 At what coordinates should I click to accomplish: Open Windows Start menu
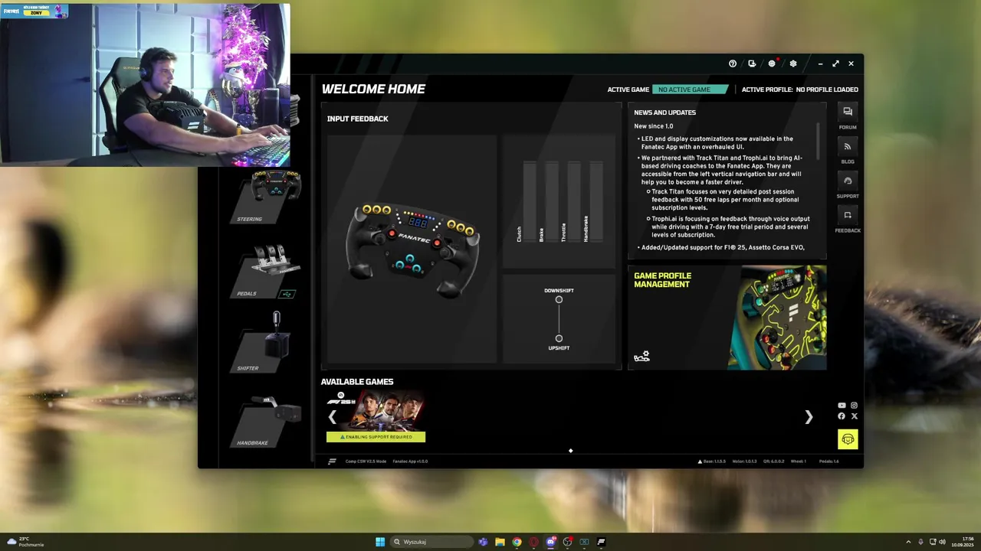click(380, 542)
